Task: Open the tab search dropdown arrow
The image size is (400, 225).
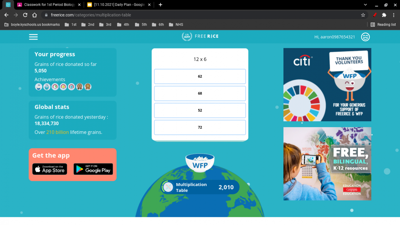Action: (x=365, y=5)
